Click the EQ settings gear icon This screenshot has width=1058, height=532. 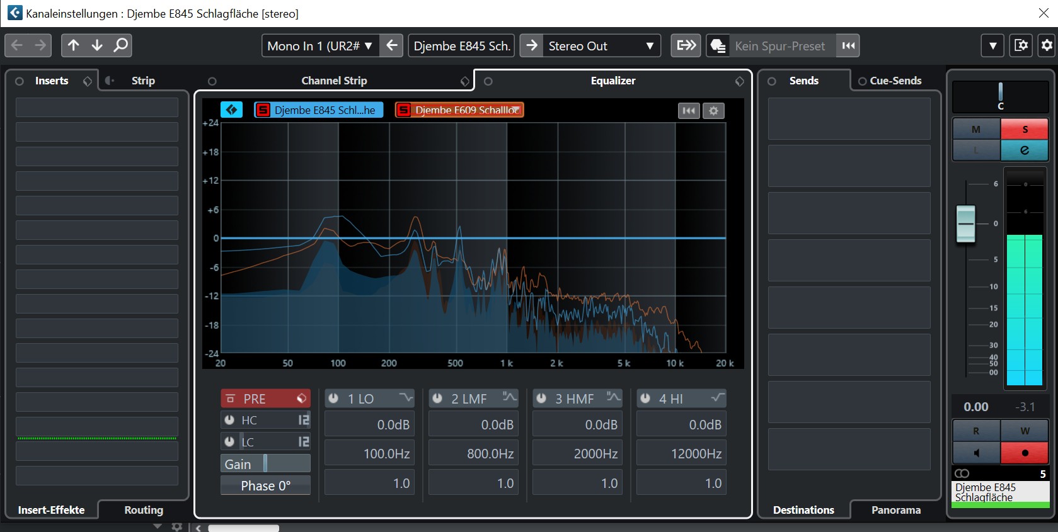[713, 111]
